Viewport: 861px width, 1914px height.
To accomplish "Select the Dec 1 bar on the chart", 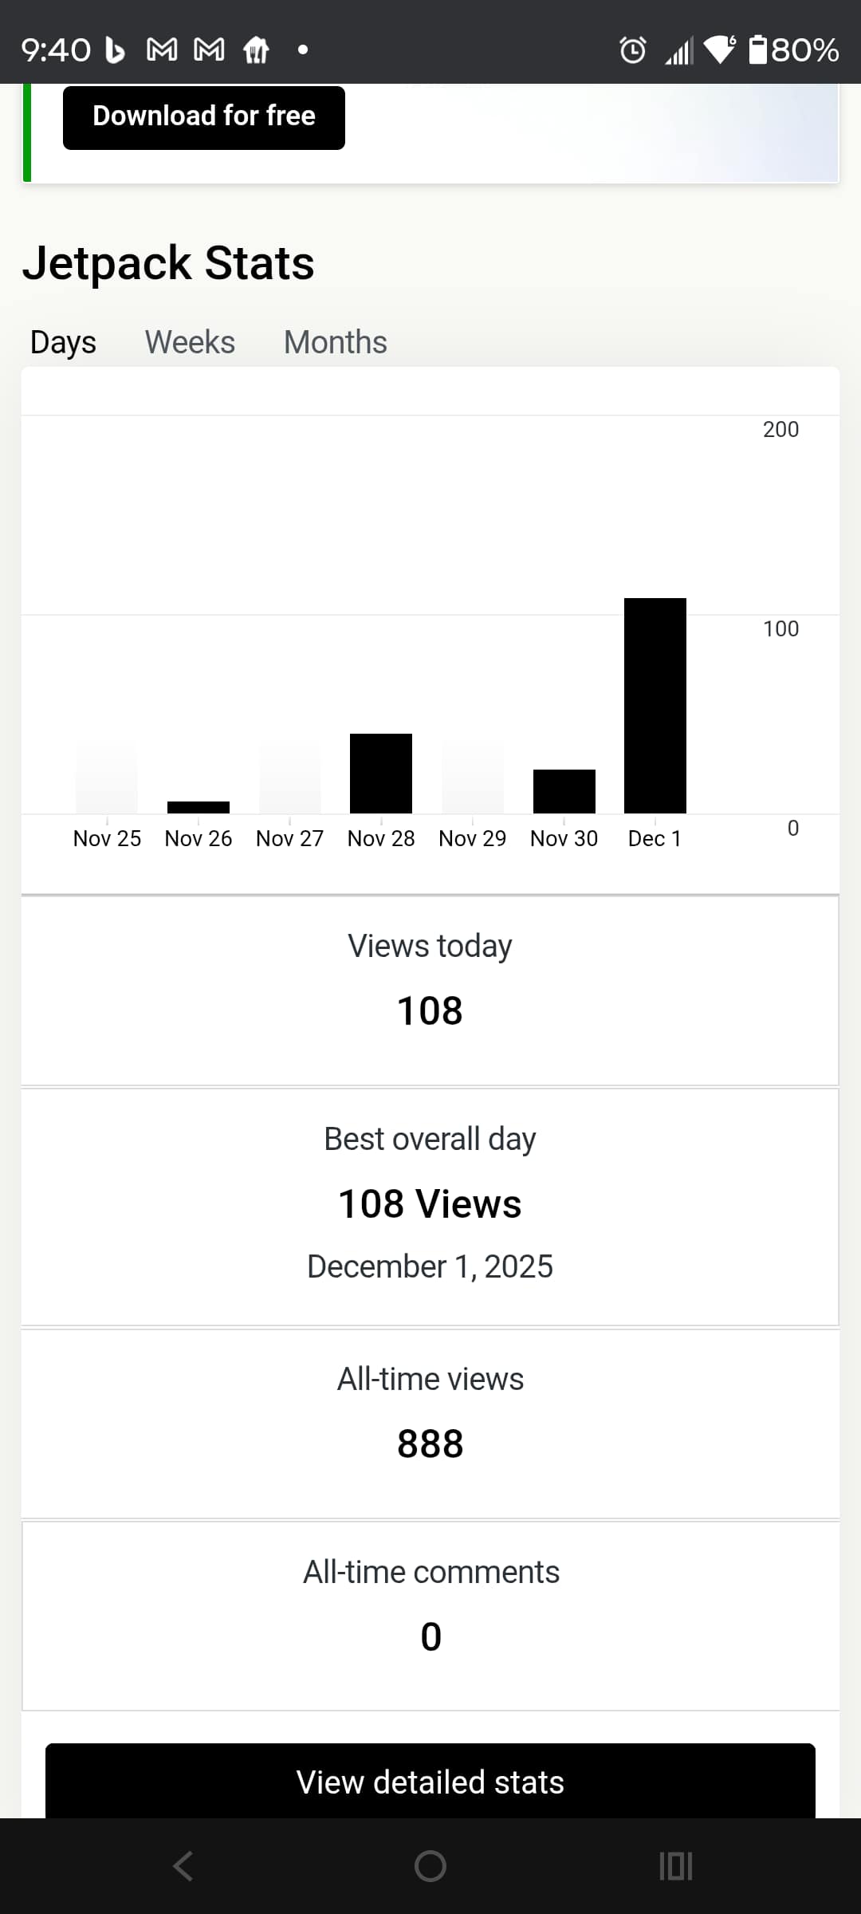I will point(655,706).
